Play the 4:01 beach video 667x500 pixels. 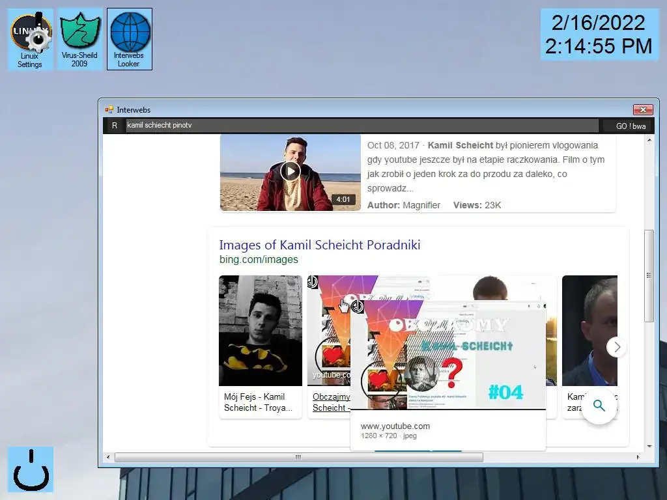(x=290, y=172)
